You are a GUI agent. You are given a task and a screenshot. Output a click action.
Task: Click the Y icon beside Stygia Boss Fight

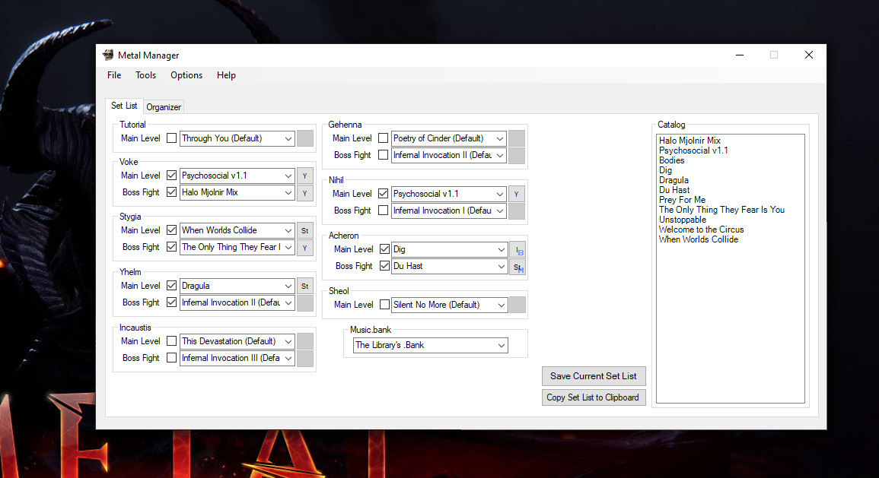304,246
